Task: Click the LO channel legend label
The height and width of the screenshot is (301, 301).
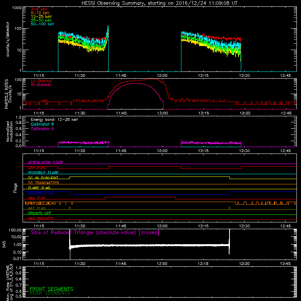Action: [41, 81]
